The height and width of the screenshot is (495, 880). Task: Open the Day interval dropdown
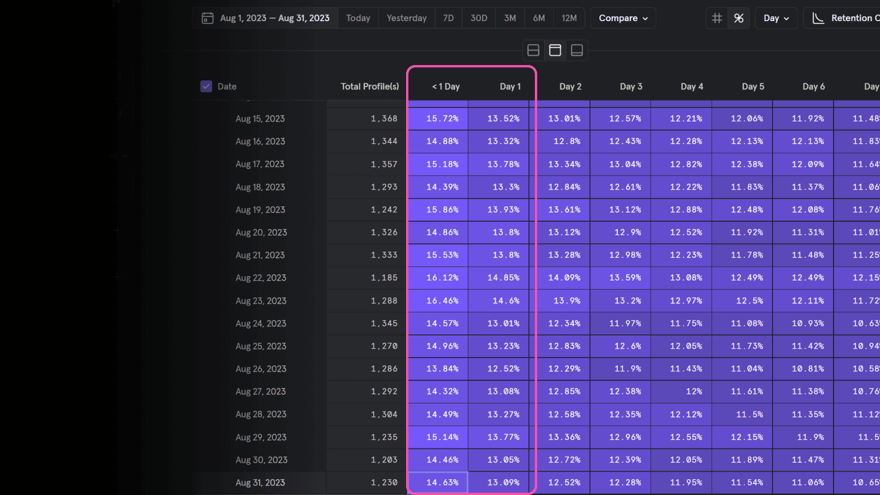pyautogui.click(x=776, y=18)
